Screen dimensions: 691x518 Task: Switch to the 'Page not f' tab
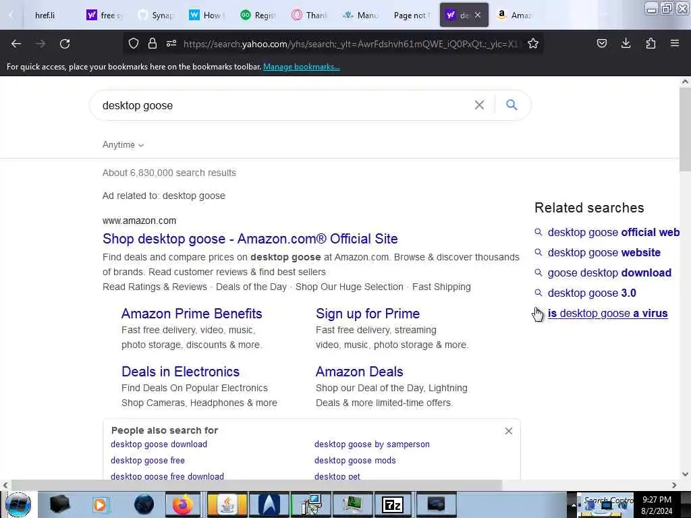click(x=412, y=16)
